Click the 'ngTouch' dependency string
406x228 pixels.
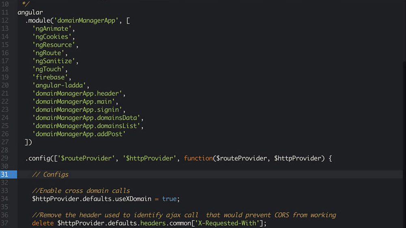(48, 69)
